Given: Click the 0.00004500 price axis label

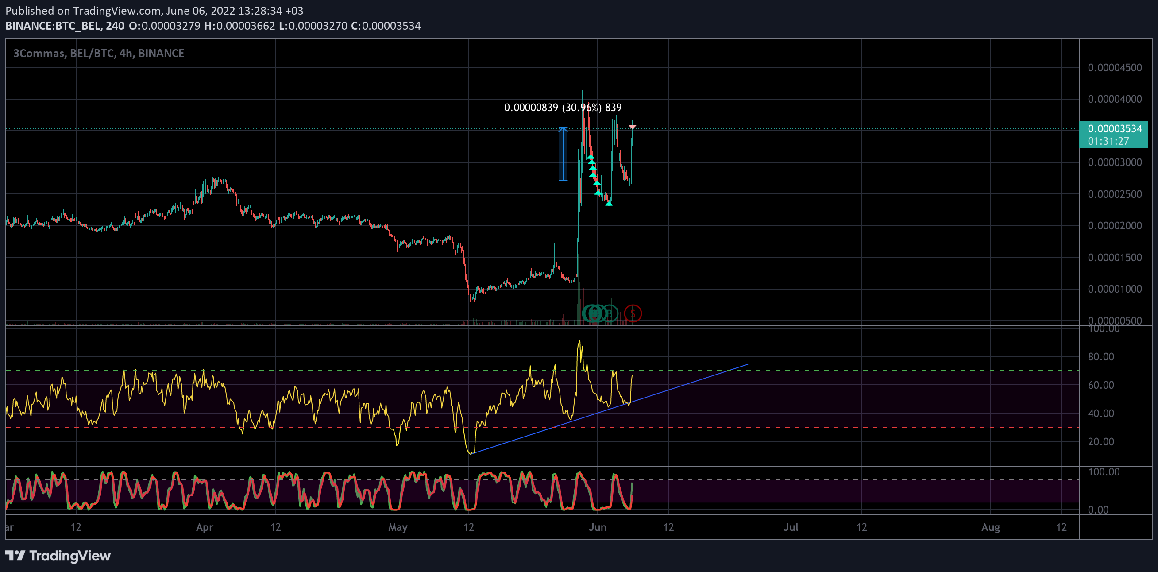Looking at the screenshot, I should pyautogui.click(x=1114, y=67).
